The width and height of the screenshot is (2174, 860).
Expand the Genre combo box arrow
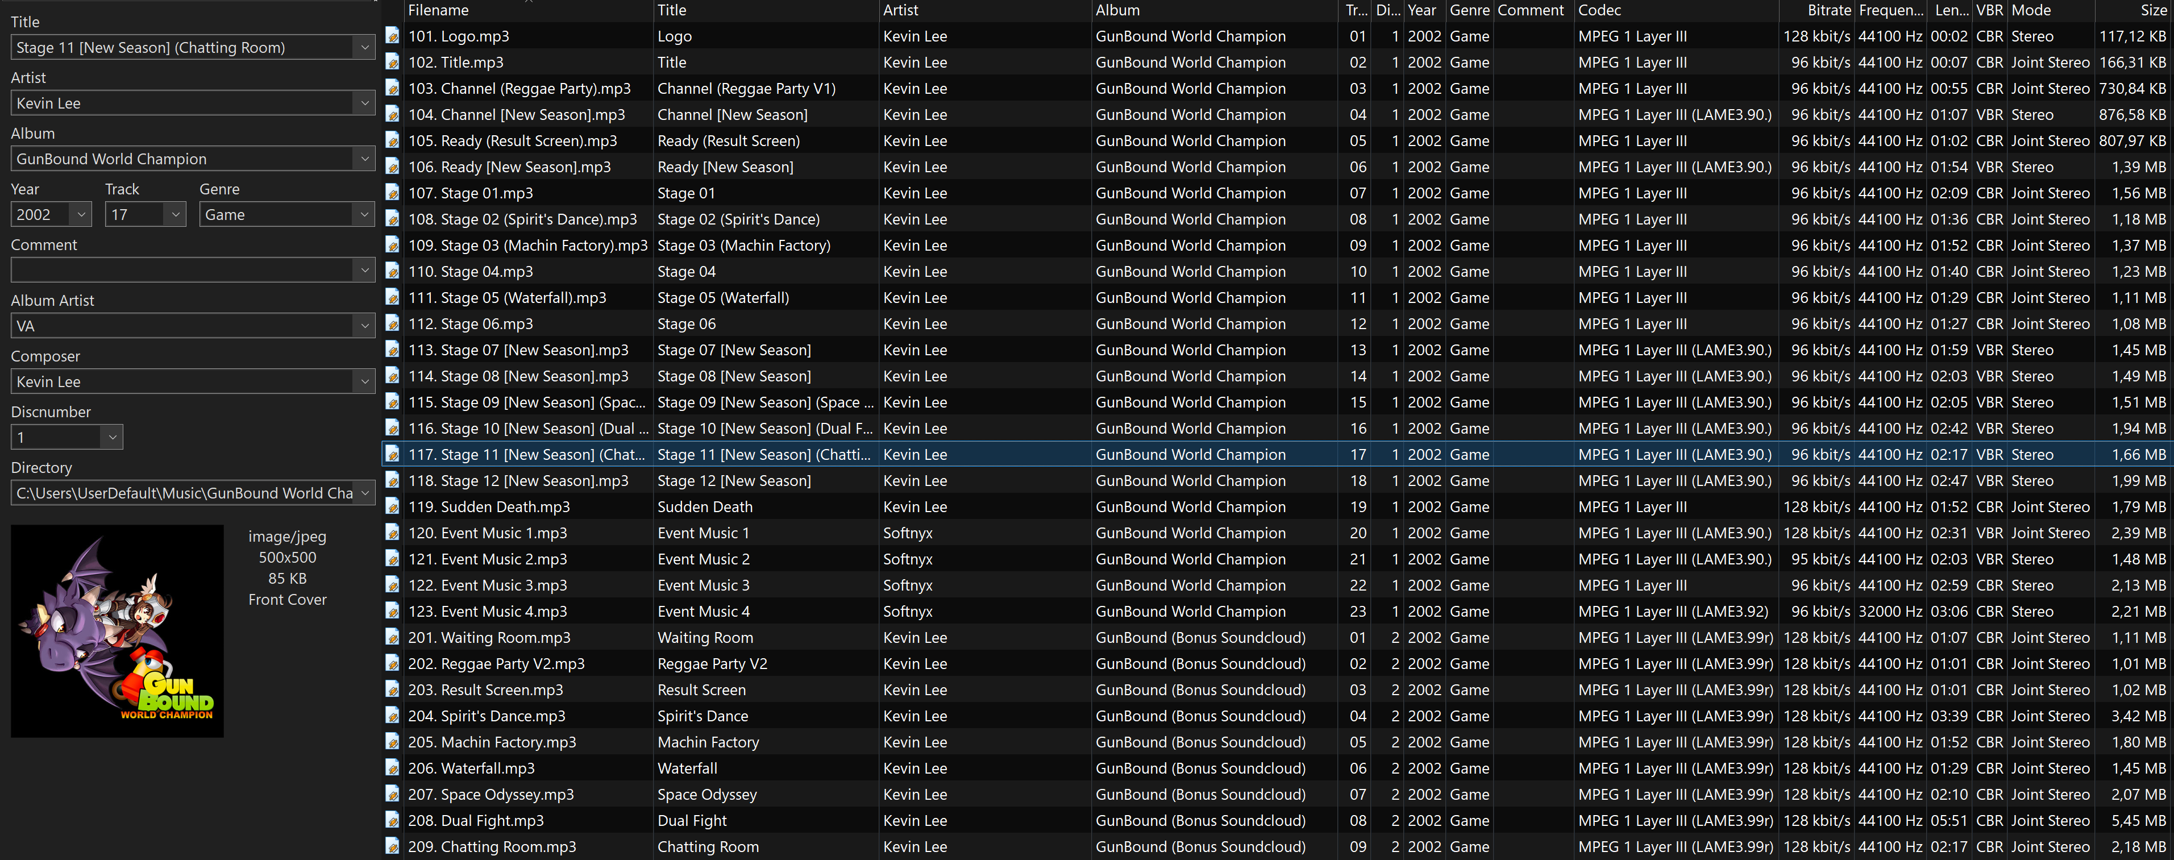pyautogui.click(x=364, y=214)
